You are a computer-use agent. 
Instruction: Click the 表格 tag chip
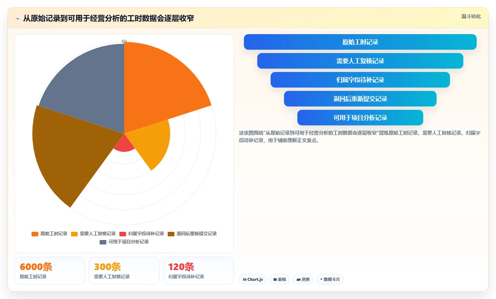280,279
